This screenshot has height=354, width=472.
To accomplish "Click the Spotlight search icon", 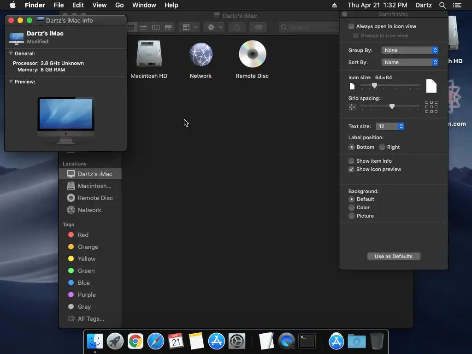I will point(442,5).
